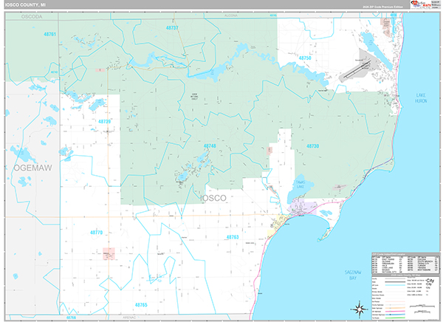
Task: Select the 48750 ZIP code label
Action: (305, 57)
